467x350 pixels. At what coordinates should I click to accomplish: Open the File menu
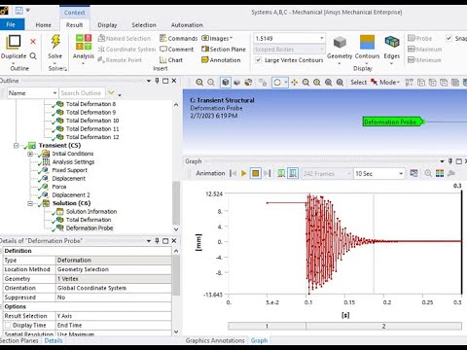(x=11, y=24)
